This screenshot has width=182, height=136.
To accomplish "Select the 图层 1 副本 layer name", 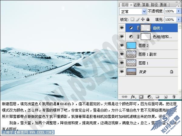I will click(x=148, y=54).
